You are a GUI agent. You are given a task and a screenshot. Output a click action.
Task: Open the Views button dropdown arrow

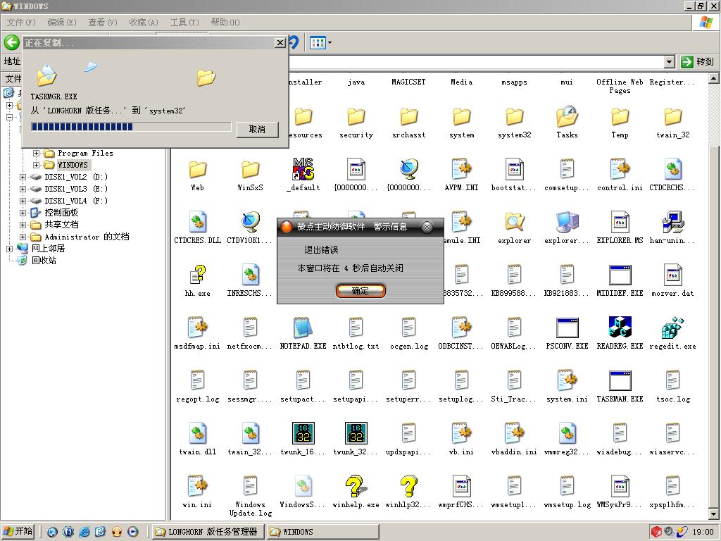(330, 43)
